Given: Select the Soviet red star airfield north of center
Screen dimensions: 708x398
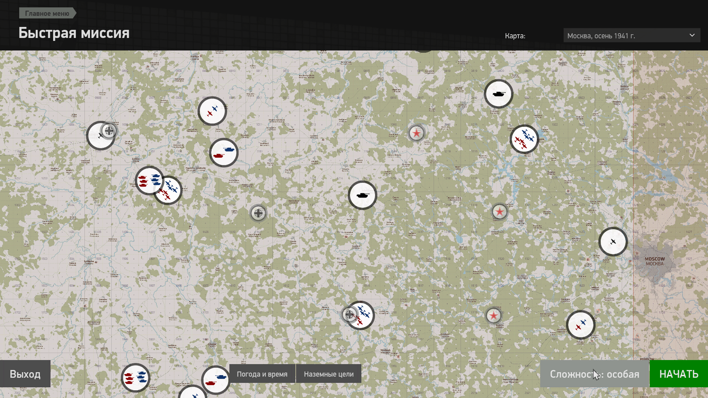Looking at the screenshot, I should (417, 133).
